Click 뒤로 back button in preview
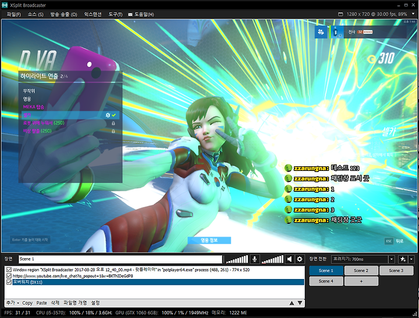The image size is (419, 318). (x=400, y=241)
